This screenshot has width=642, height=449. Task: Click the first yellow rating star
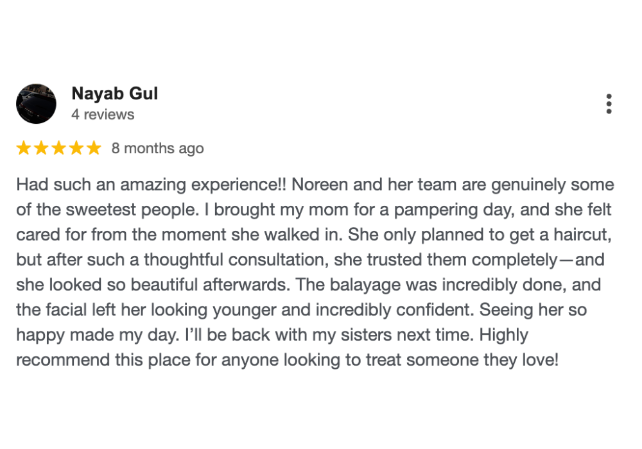[x=24, y=148]
